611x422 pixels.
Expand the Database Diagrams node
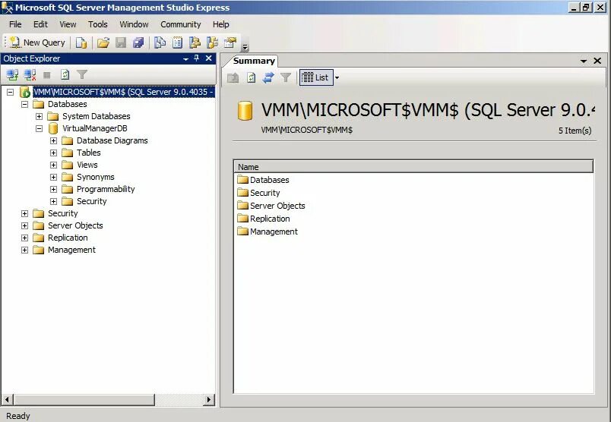53,140
